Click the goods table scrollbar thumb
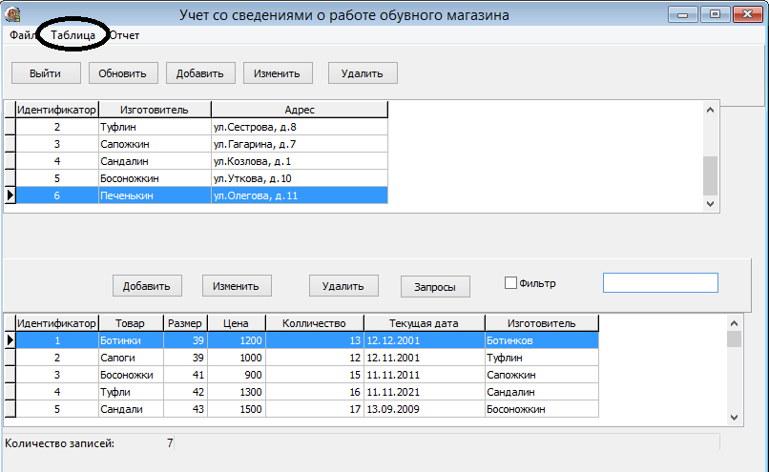 coord(734,339)
